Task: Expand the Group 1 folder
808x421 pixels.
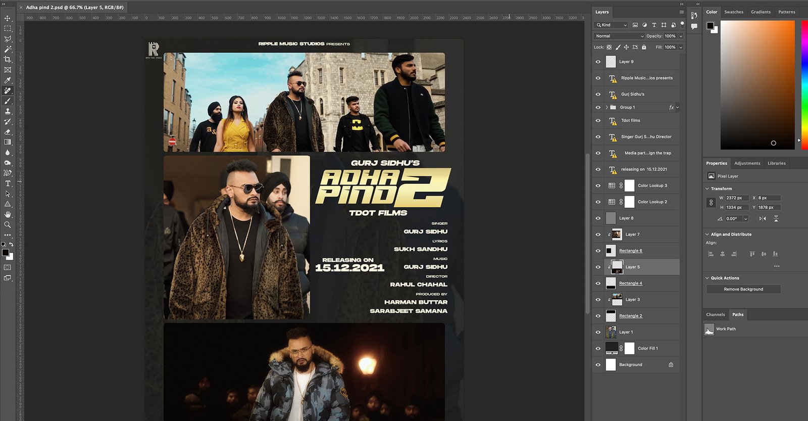Action: 607,108
